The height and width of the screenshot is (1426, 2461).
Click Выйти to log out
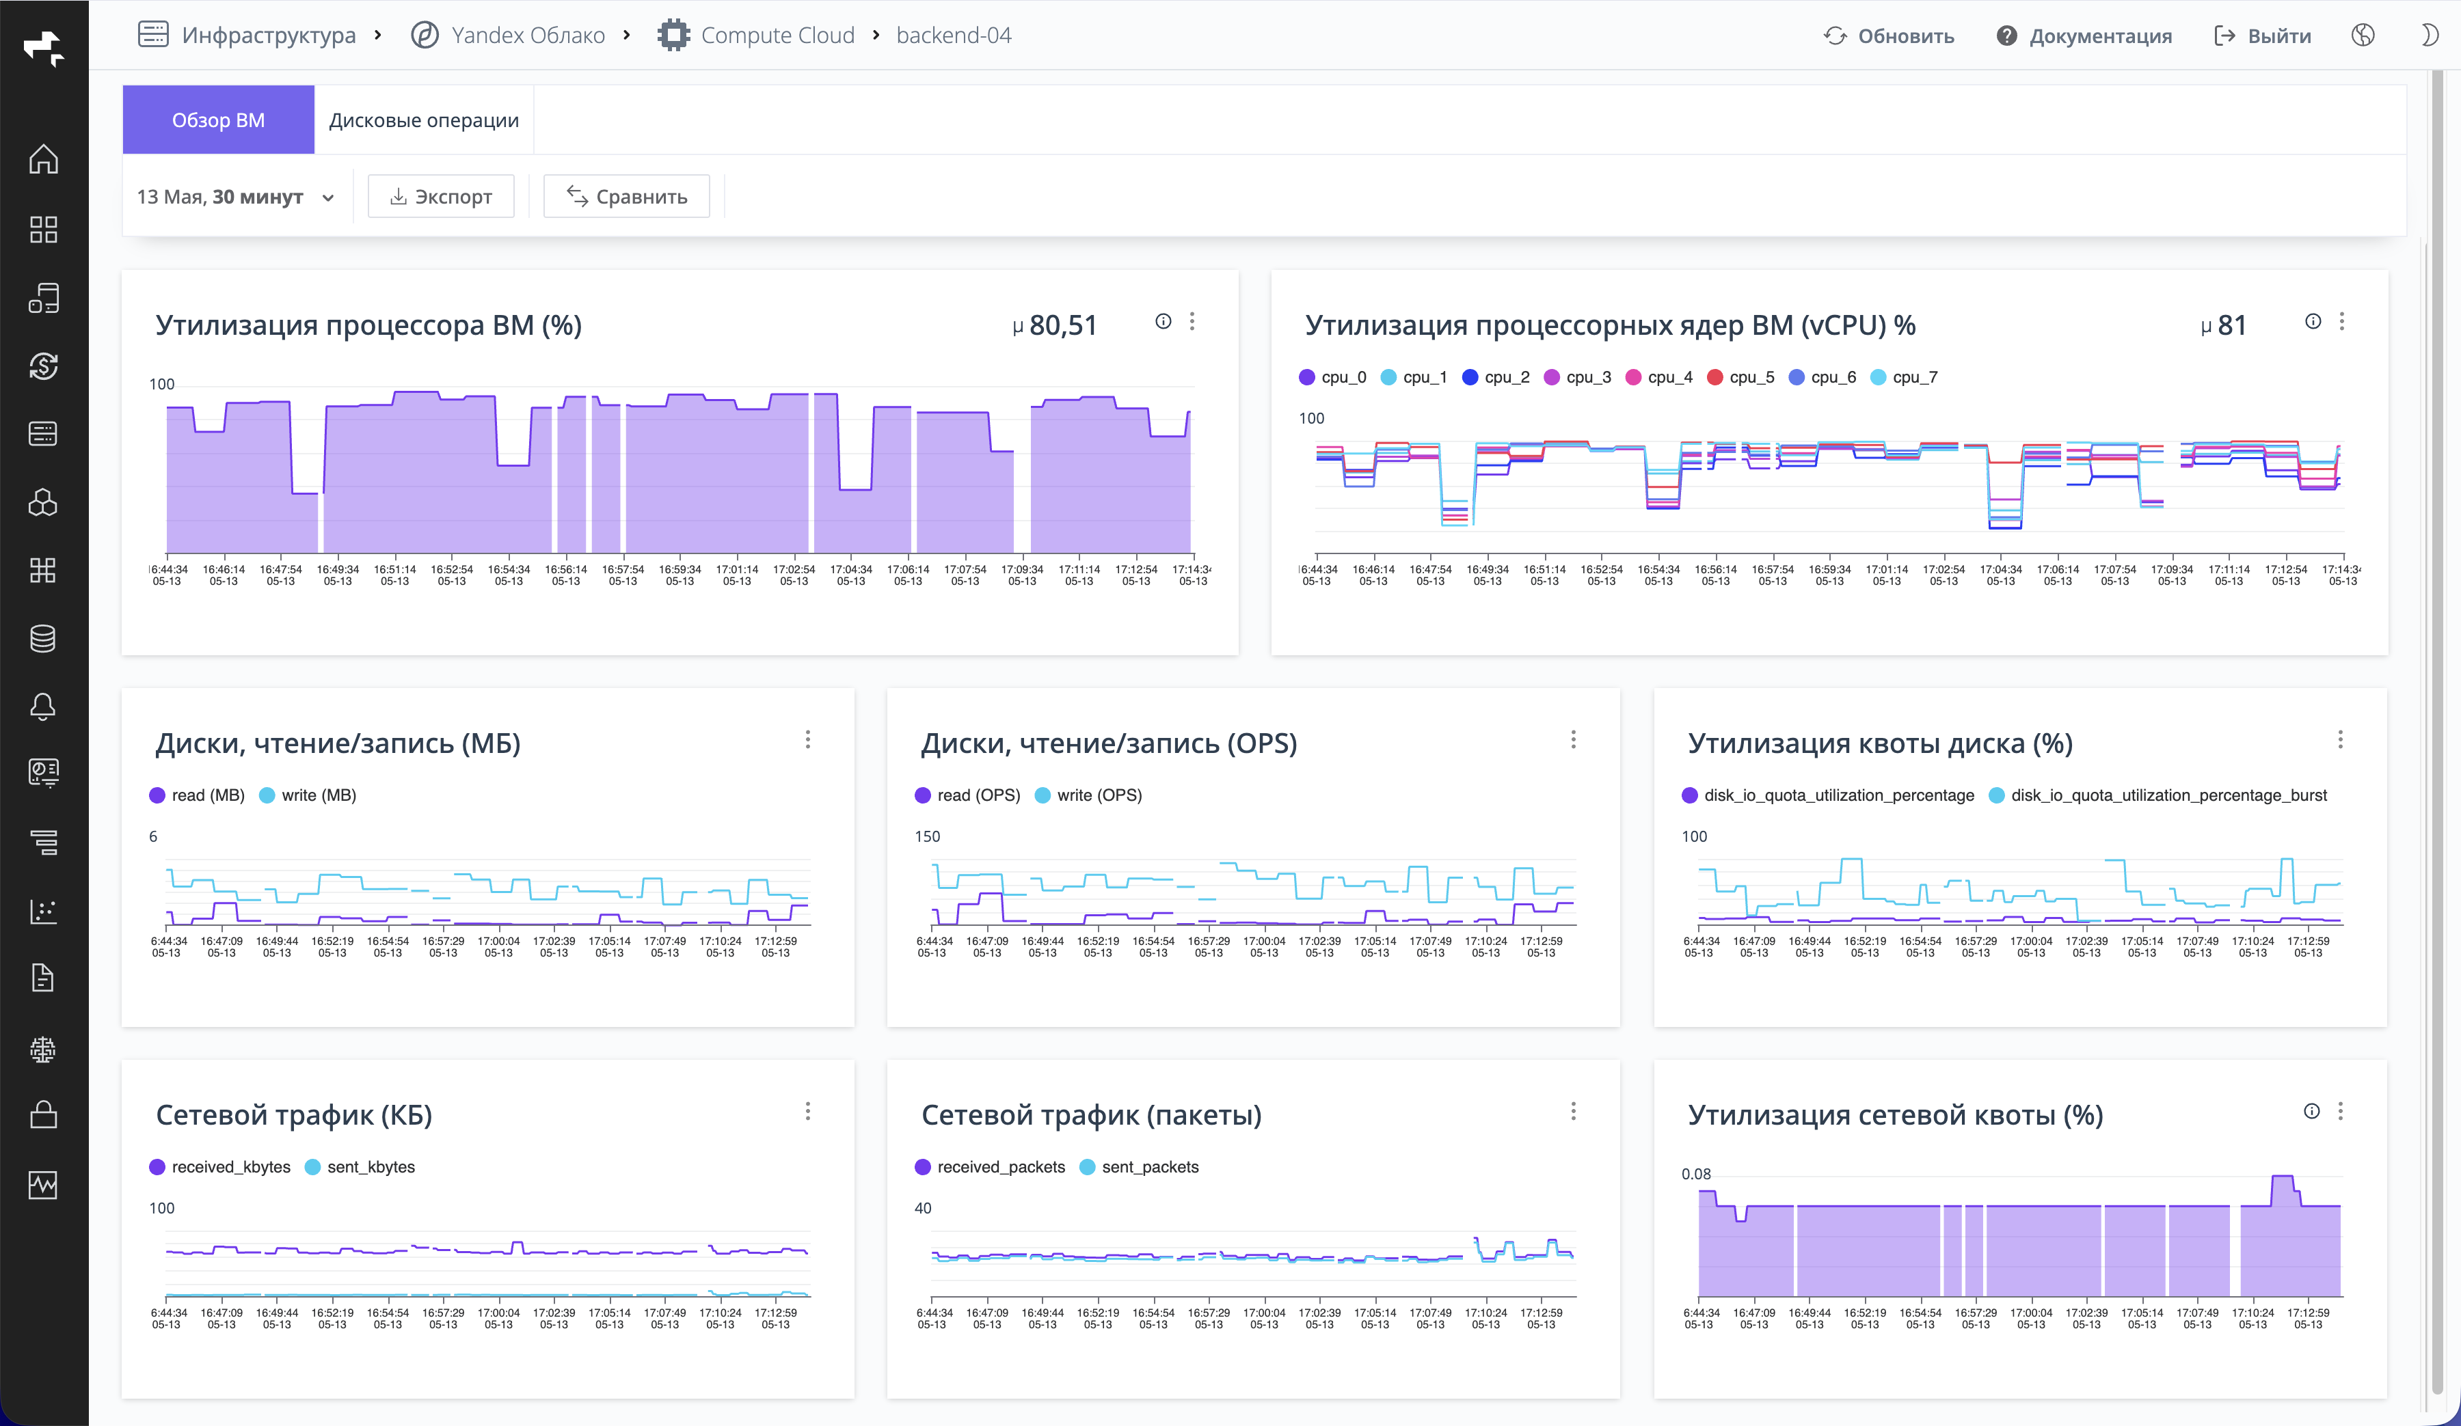pyautogui.click(x=2262, y=36)
